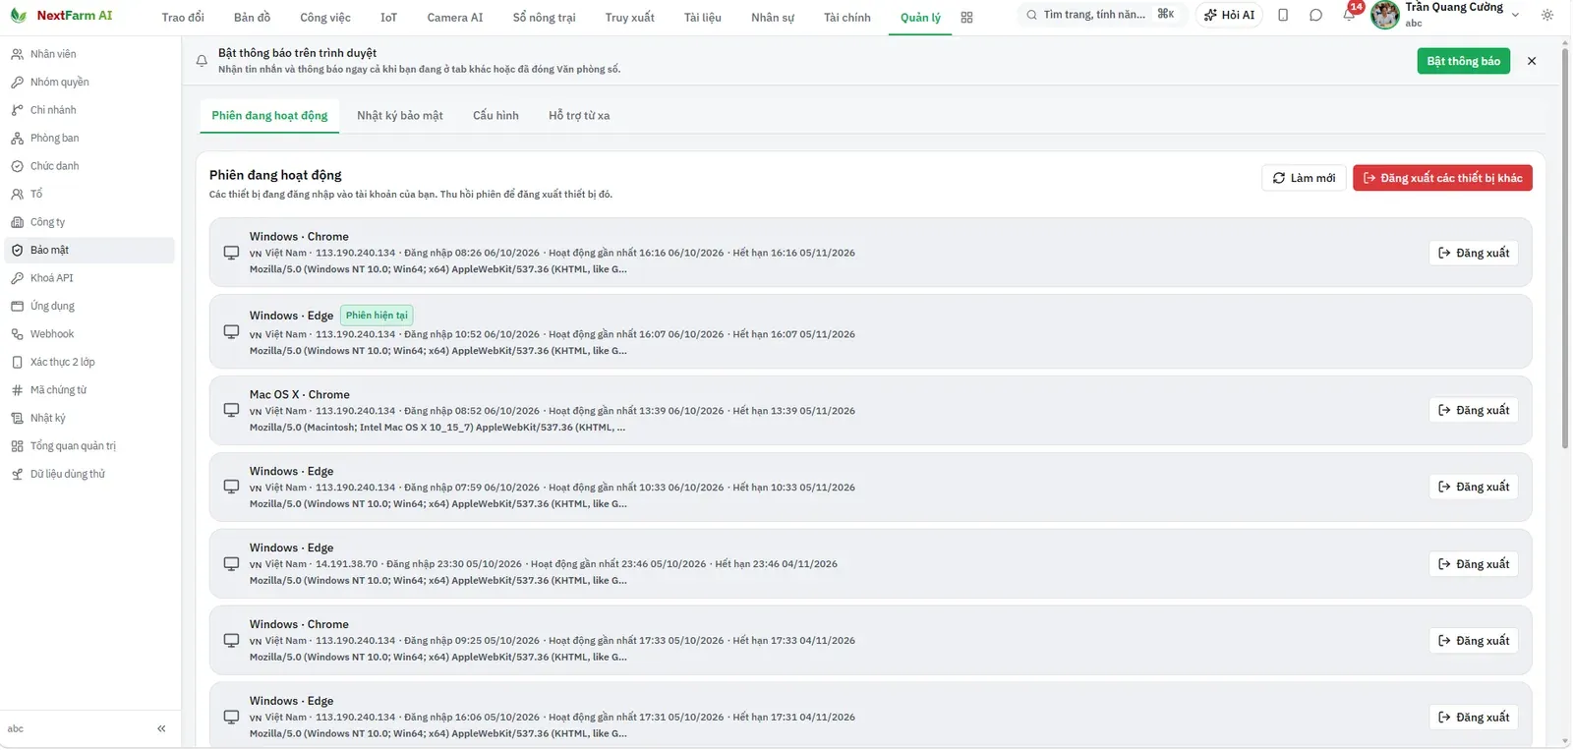The image size is (1573, 750).
Task: Open the Cấu hình tab
Action: click(x=495, y=116)
